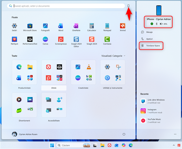Viewport: 182px width, 149px height.
Task: Open the Snagit 2024 pinned app
Action: coord(92,41)
